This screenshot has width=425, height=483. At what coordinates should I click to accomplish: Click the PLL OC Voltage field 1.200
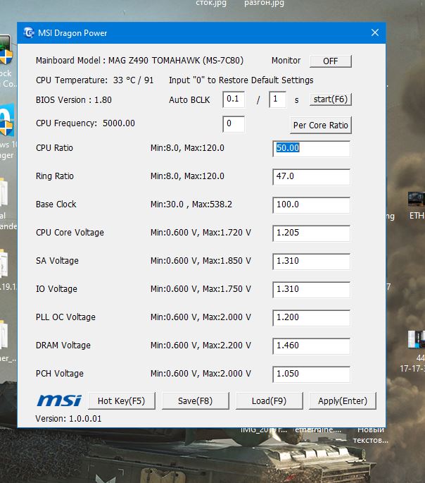click(x=311, y=318)
